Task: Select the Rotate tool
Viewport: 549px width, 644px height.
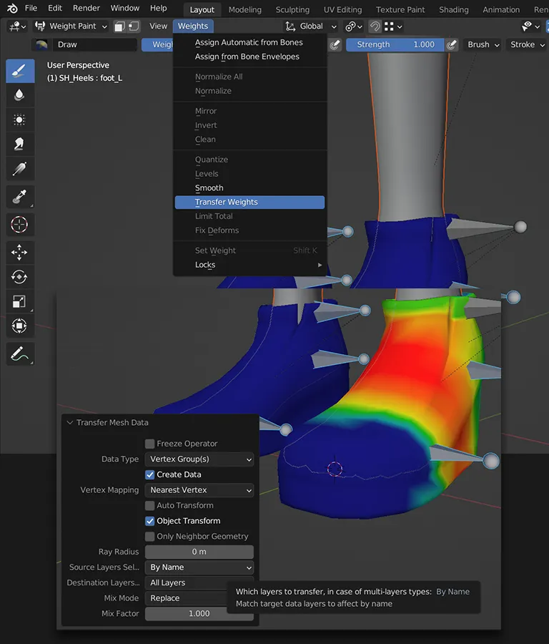Action: click(20, 276)
